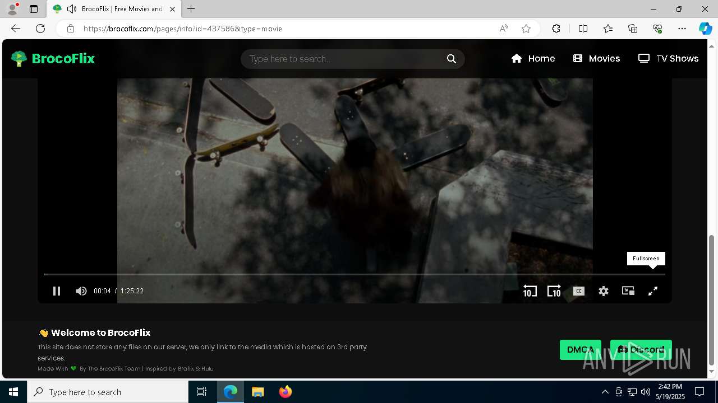
Task: Open the Movies section
Action: [596, 59]
